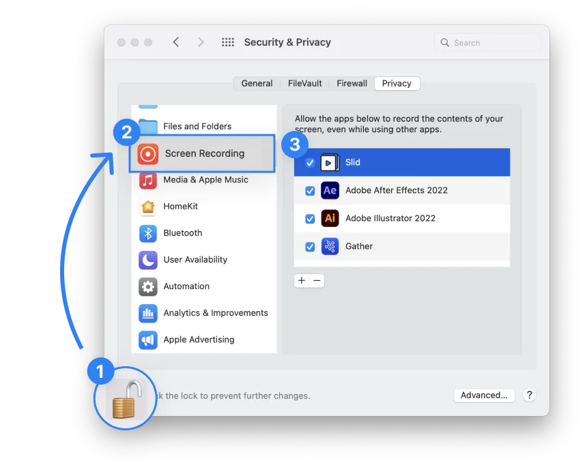Choose 'HomeKit' label in the list

(x=180, y=206)
